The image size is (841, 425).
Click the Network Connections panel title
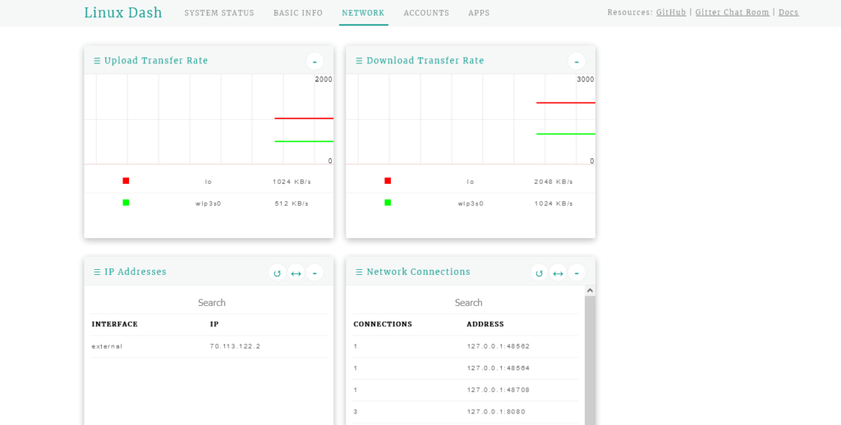418,272
